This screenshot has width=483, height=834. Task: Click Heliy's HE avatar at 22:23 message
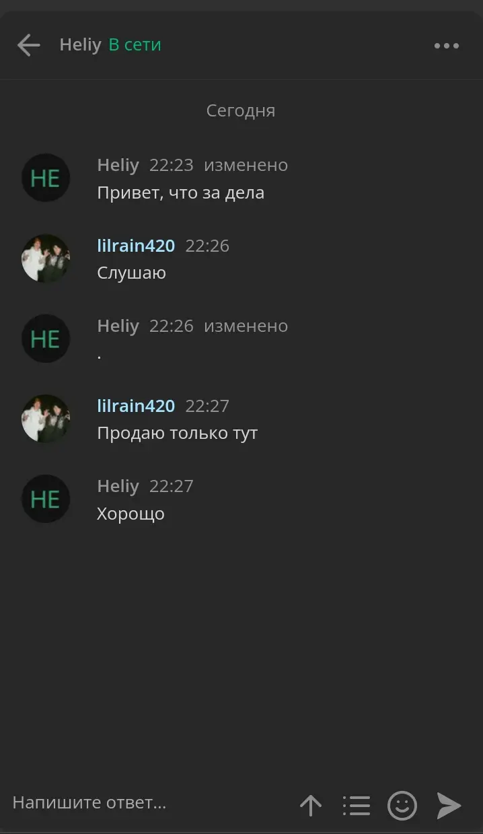[x=46, y=178]
